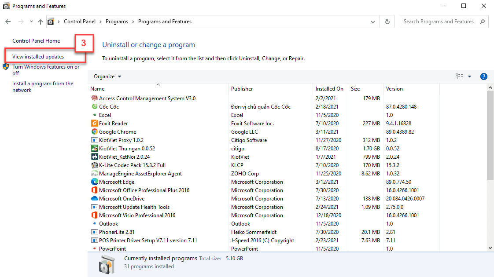The height and width of the screenshot is (277, 494).
Task: Click the 1.70 GB size cell
Action: coord(371,148)
